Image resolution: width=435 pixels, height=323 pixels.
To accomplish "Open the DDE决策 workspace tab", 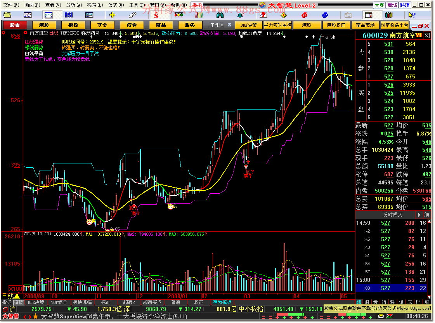I will pos(249,25).
